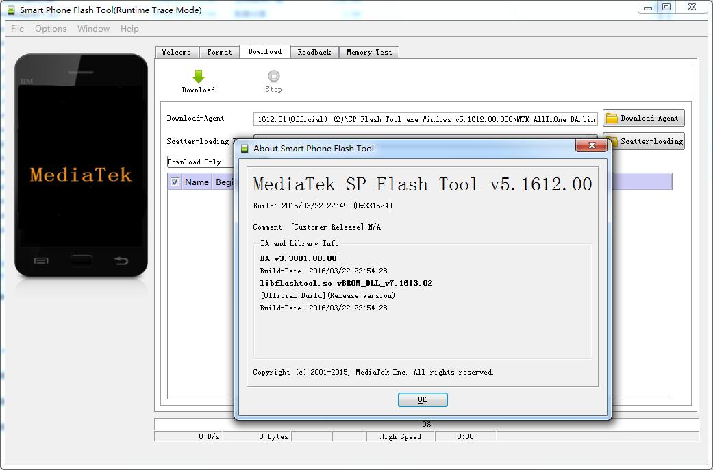The width and height of the screenshot is (713, 470).
Task: Switch to the Format tab
Action: pos(219,52)
